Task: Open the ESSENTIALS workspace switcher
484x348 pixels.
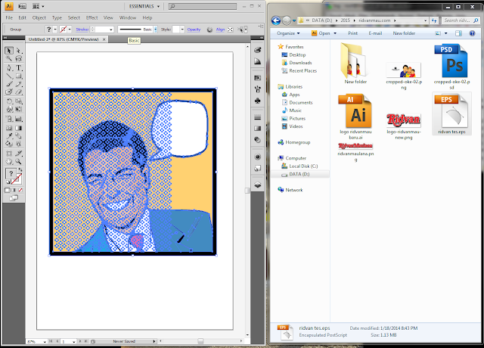Action: pos(144,6)
